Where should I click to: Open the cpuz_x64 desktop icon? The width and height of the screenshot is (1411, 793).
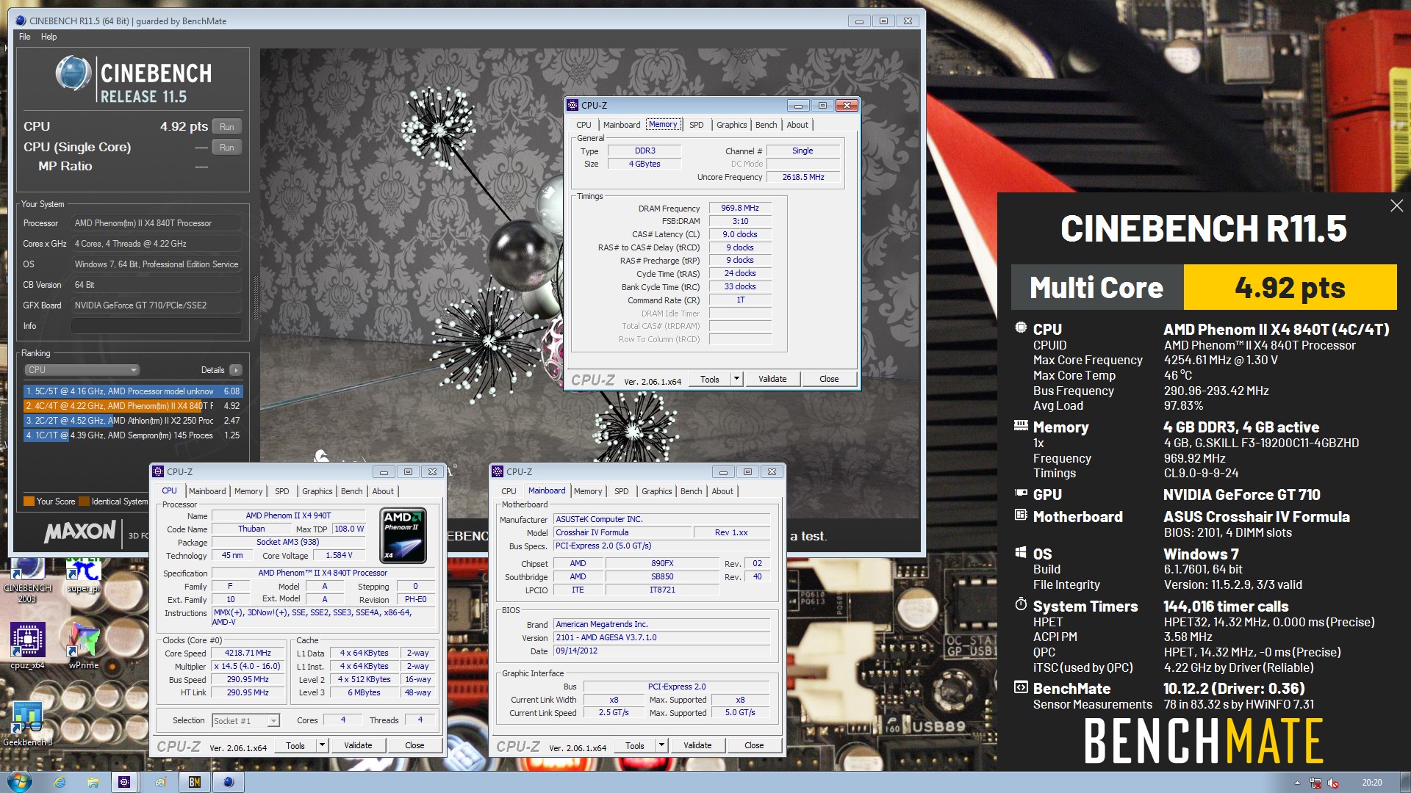coord(27,645)
